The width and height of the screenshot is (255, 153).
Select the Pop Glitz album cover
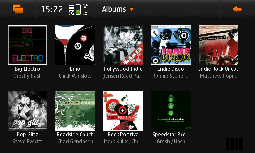pos(27,111)
